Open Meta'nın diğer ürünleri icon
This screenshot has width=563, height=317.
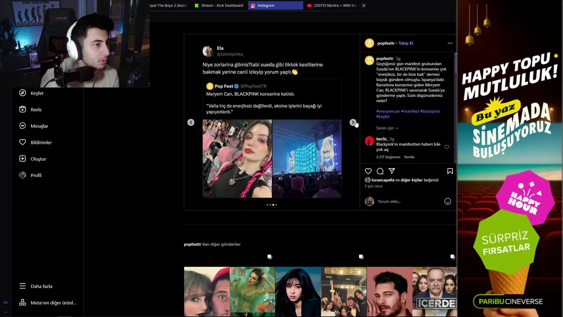point(22,302)
